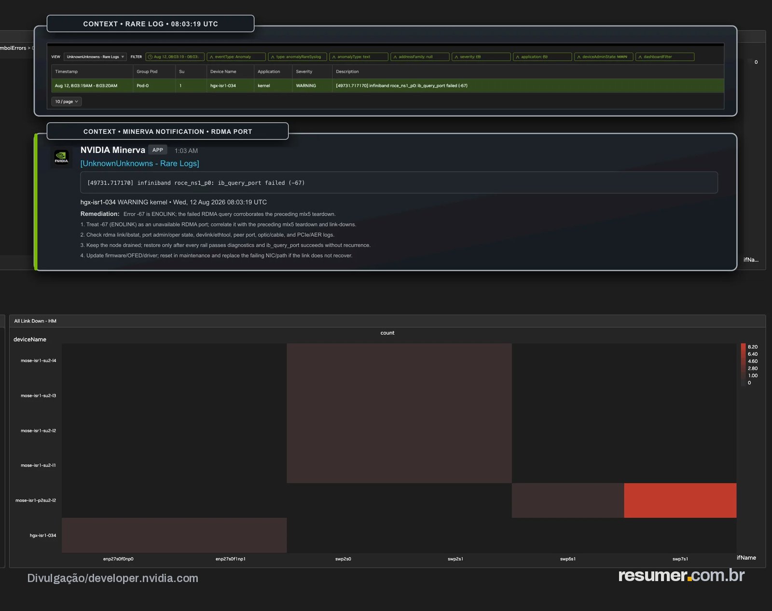Sort by the Severity column header

pyautogui.click(x=304, y=71)
